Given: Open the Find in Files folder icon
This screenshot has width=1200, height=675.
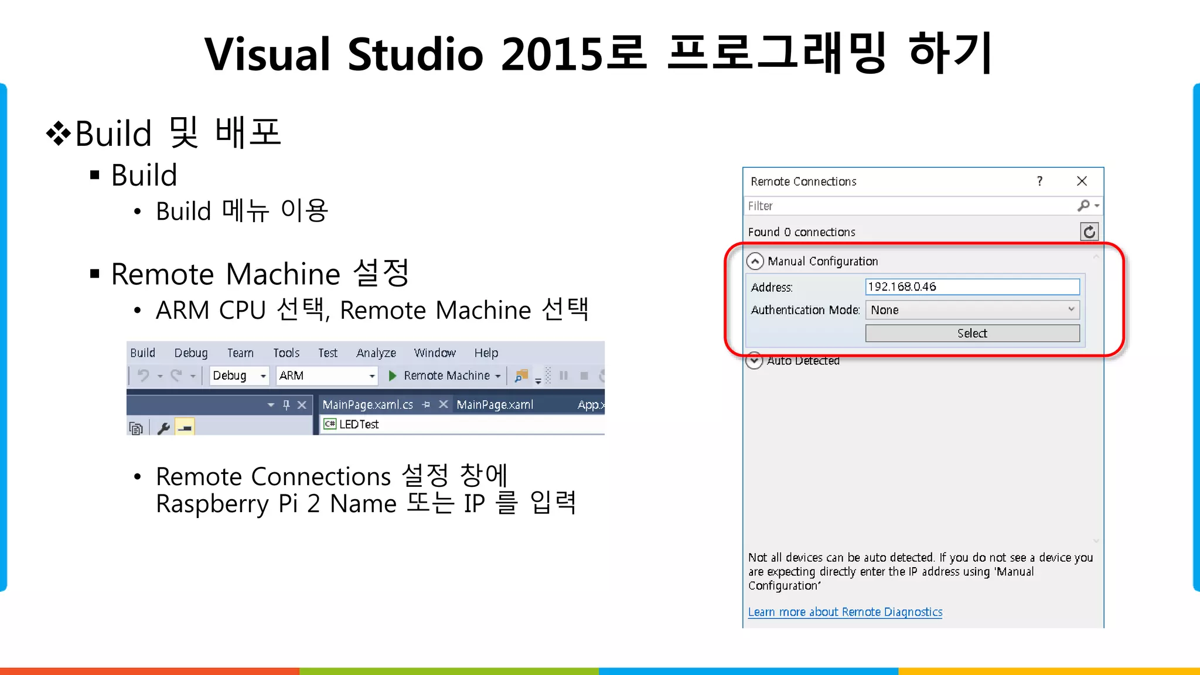Looking at the screenshot, I should 521,376.
